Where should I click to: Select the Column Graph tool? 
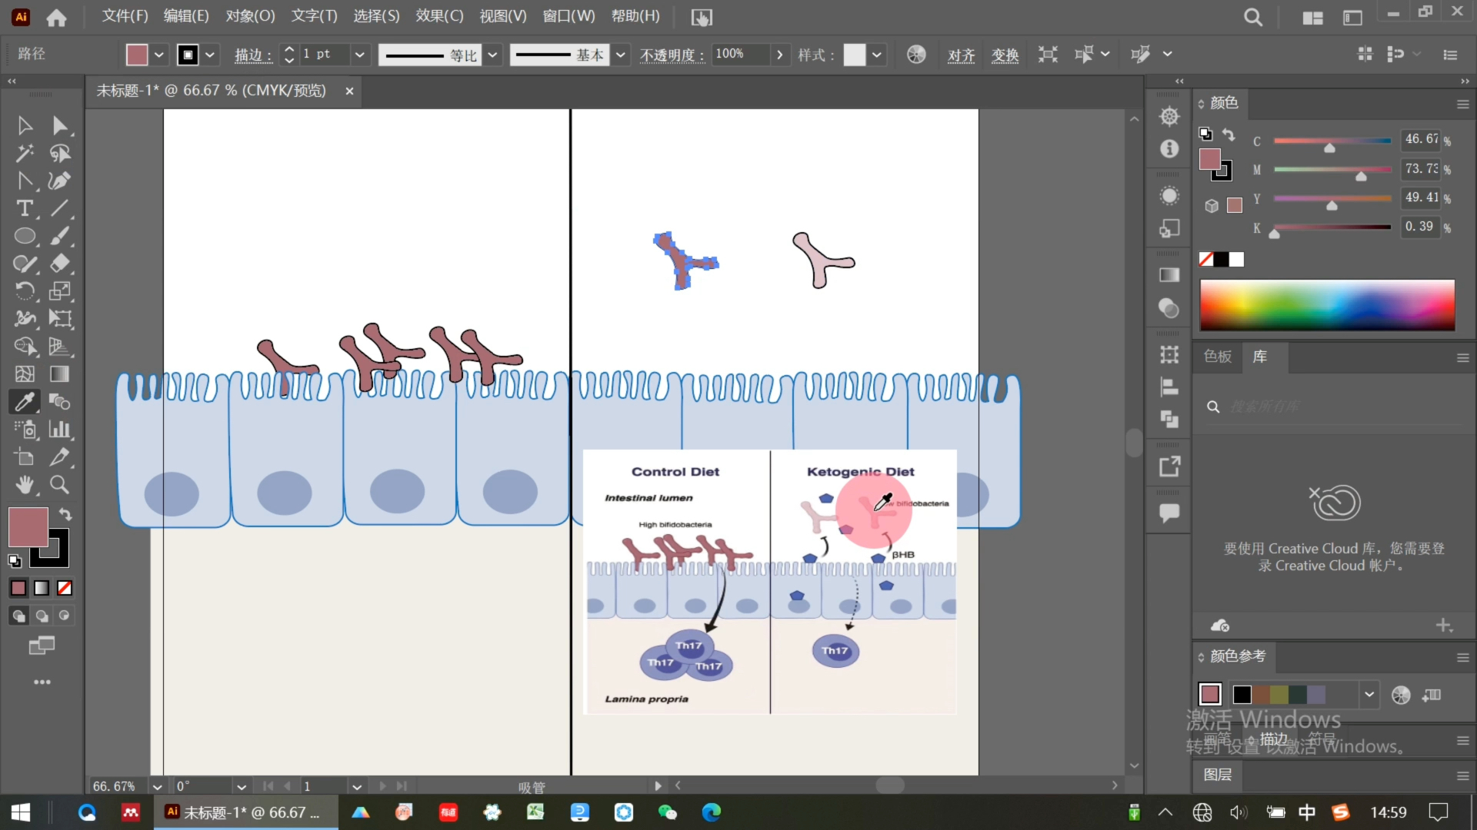coord(60,430)
